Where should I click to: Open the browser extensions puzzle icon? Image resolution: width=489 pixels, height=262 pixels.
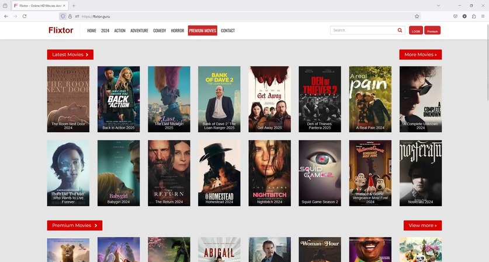click(473, 16)
